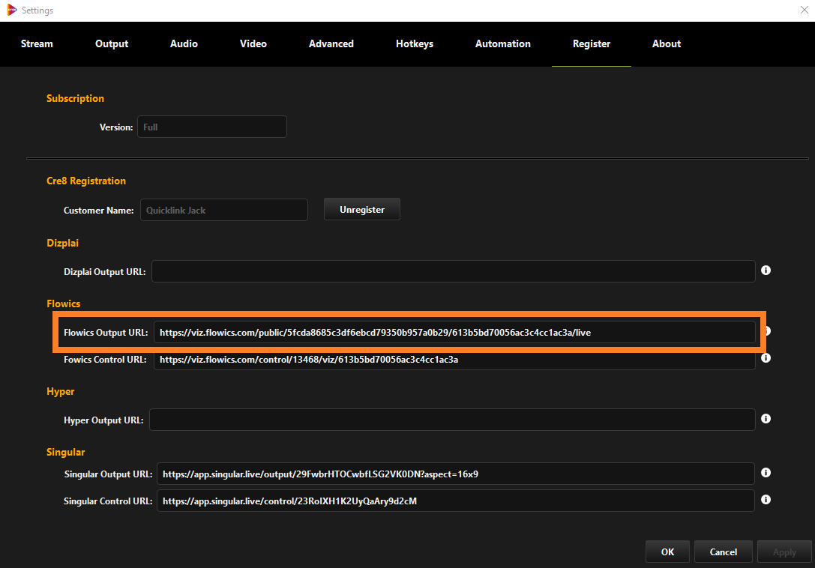
Task: Click the Apply button
Action: tap(784, 552)
